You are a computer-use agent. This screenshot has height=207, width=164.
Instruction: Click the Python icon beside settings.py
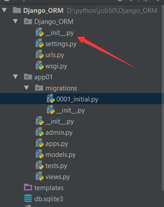[40, 43]
